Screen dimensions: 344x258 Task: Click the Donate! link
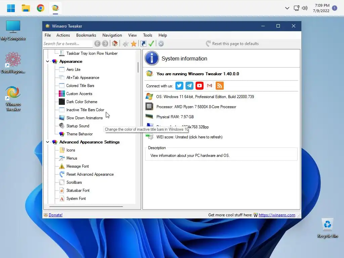[x=55, y=215]
